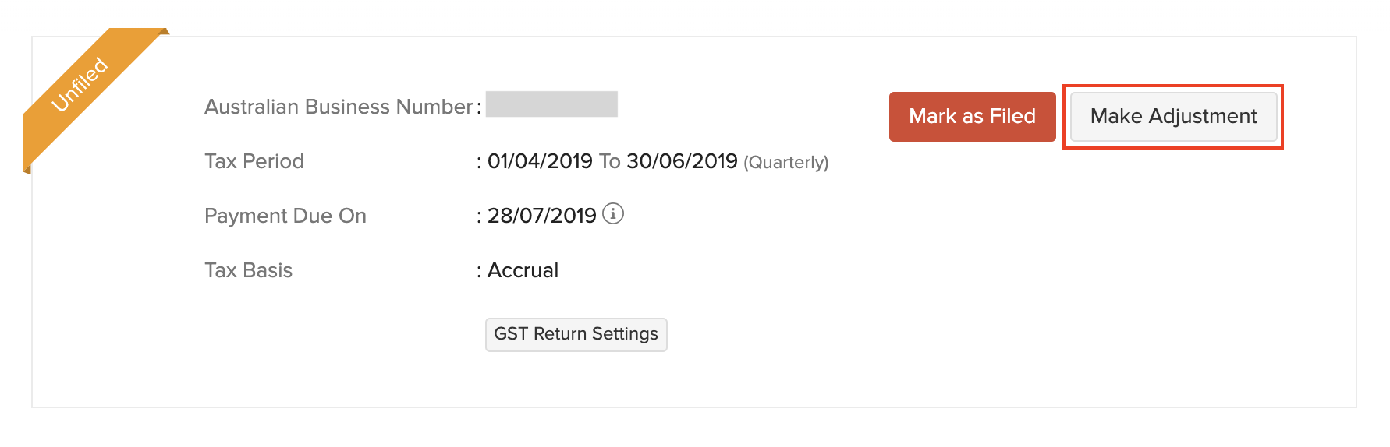The image size is (1390, 447).
Task: Click the colon before the tax period dates
Action: [479, 162]
